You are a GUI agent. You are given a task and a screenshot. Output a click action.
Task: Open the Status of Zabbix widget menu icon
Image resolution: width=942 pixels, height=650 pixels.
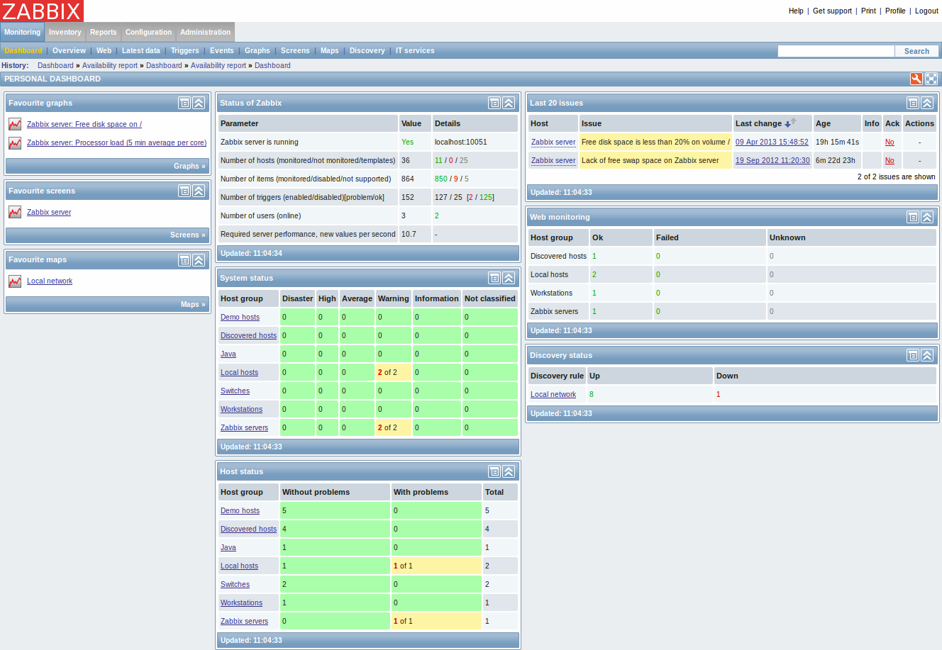click(494, 103)
